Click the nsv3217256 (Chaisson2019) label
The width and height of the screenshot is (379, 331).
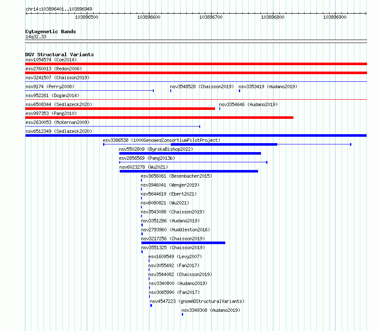(x=173, y=239)
